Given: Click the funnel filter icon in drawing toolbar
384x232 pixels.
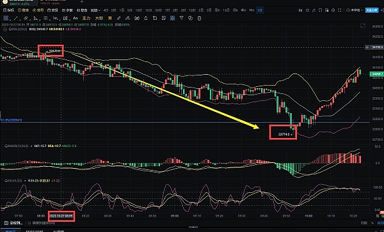Looking at the screenshot, I should click(x=181, y=18).
